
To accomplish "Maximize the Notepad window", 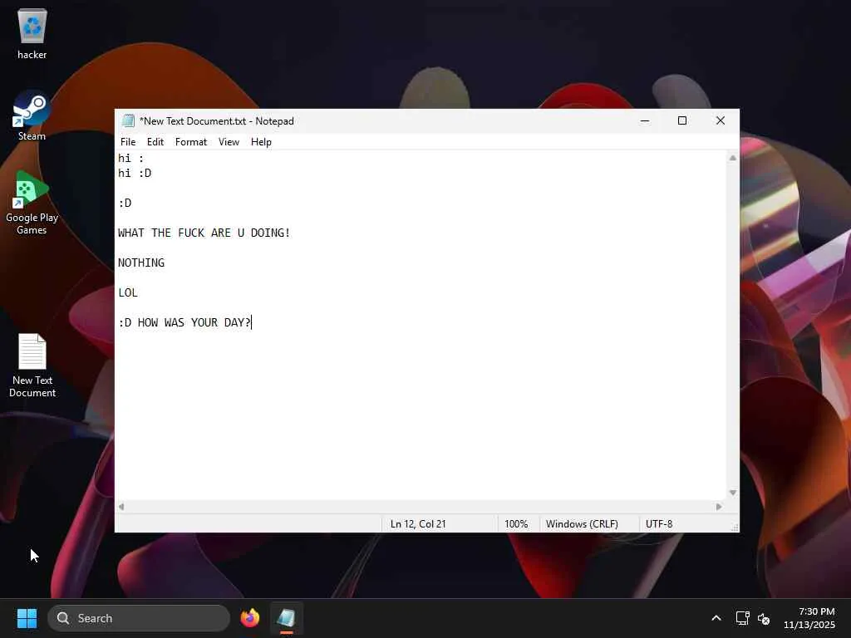I will (x=682, y=120).
